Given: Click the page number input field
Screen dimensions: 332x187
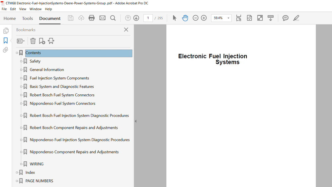Looking at the screenshot, I should pos(148,18).
